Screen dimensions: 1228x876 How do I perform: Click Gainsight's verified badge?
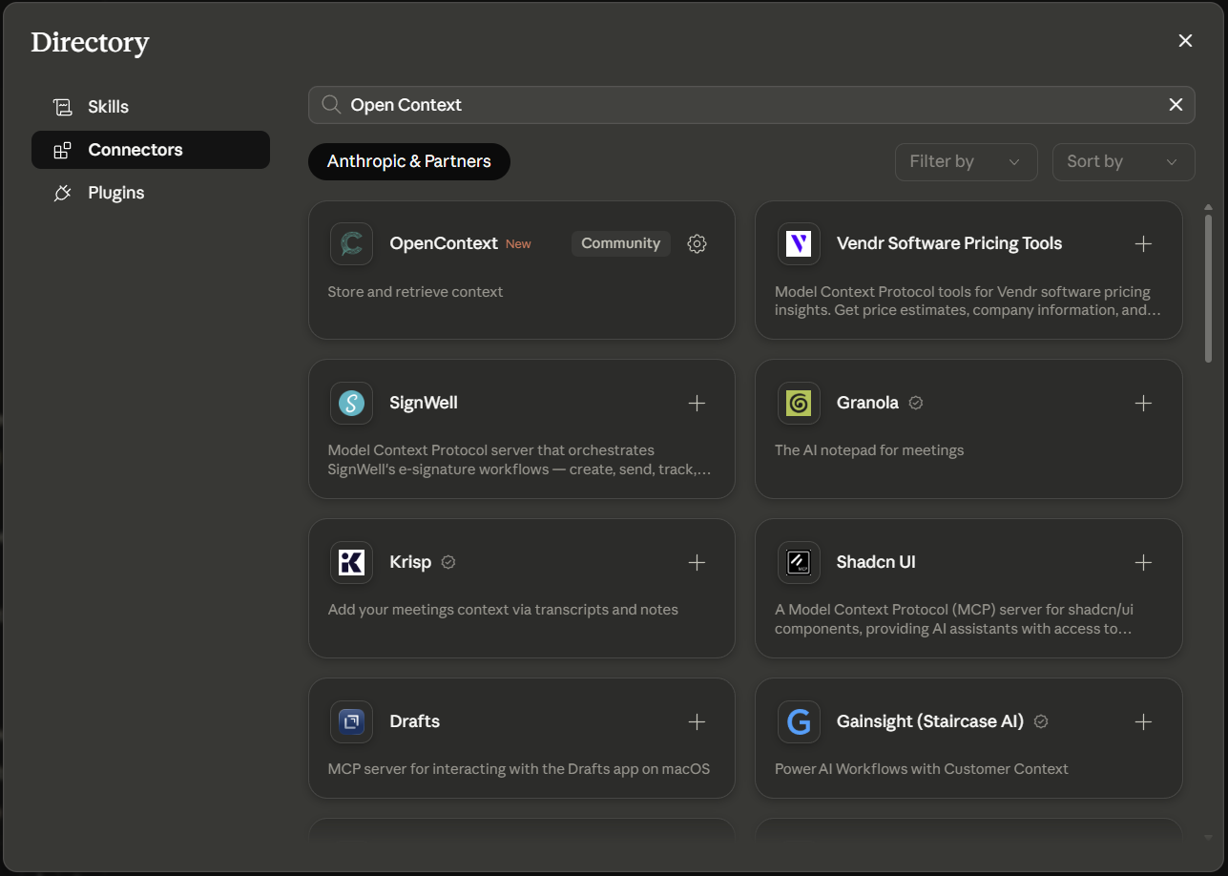1041,721
